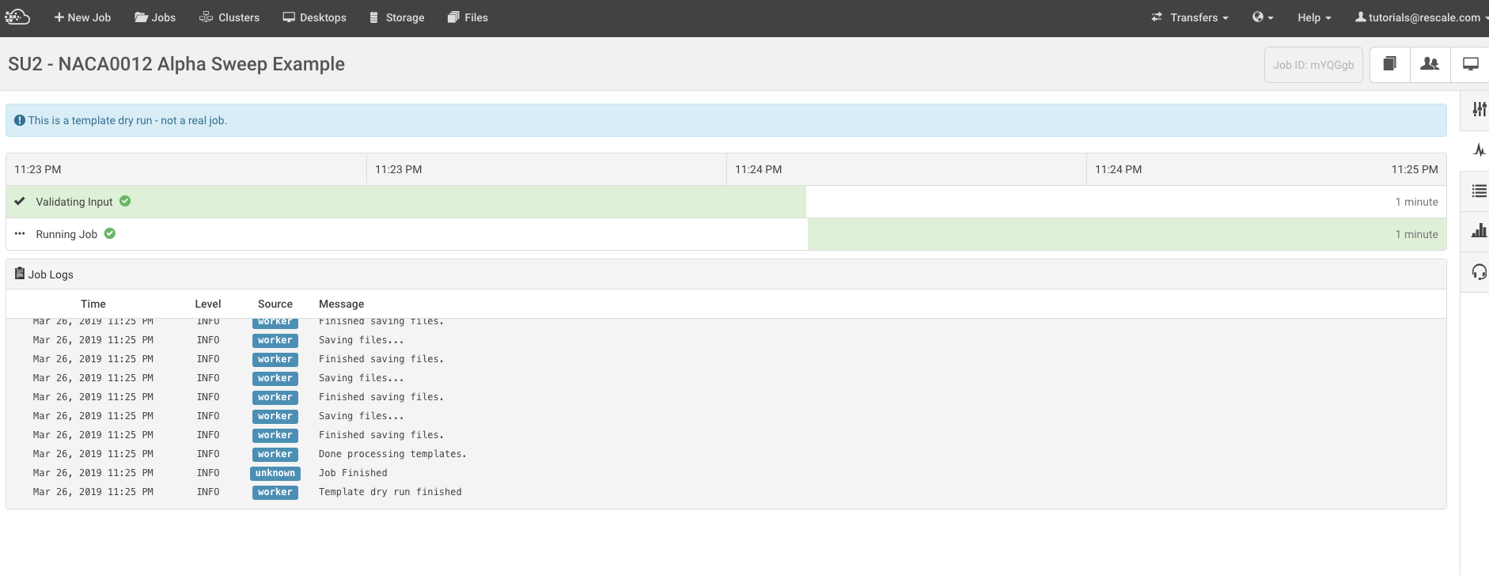The height and width of the screenshot is (575, 1489).
Task: Click the Job ID field
Action: [1313, 65]
